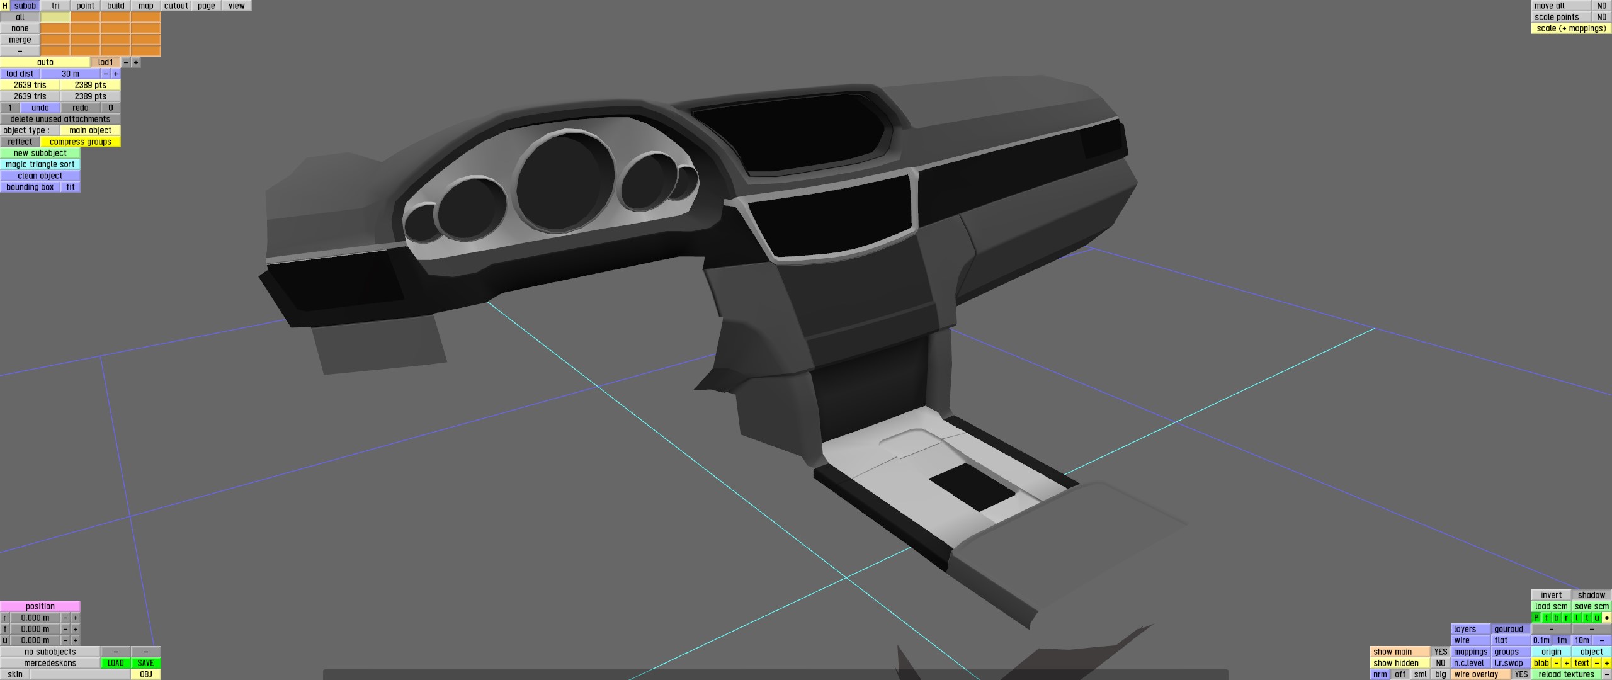Image resolution: width=1612 pixels, height=680 pixels.
Task: Click the dot view button beside u
Action: tap(1607, 618)
